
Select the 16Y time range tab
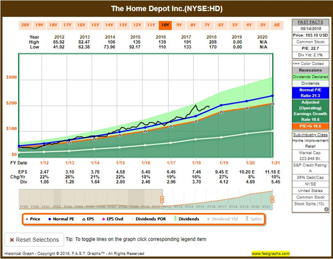(81, 25)
